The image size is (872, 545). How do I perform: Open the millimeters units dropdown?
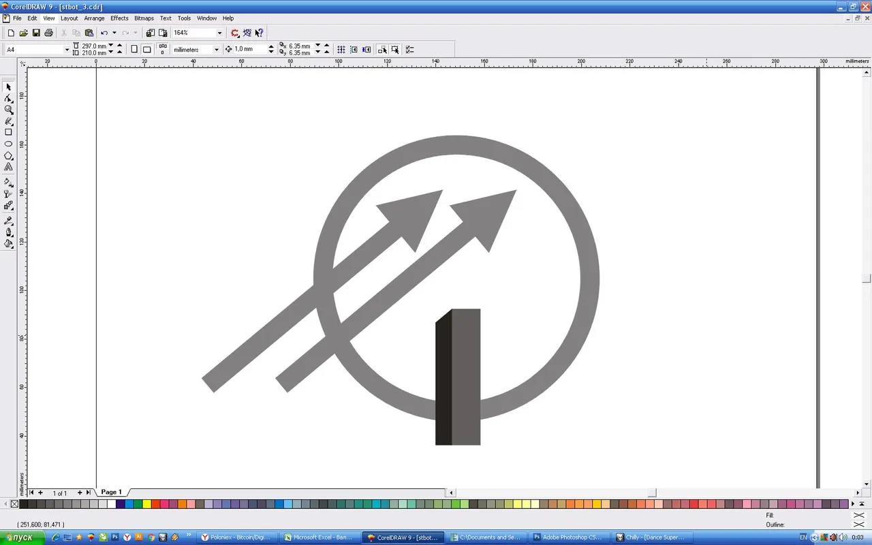(217, 50)
